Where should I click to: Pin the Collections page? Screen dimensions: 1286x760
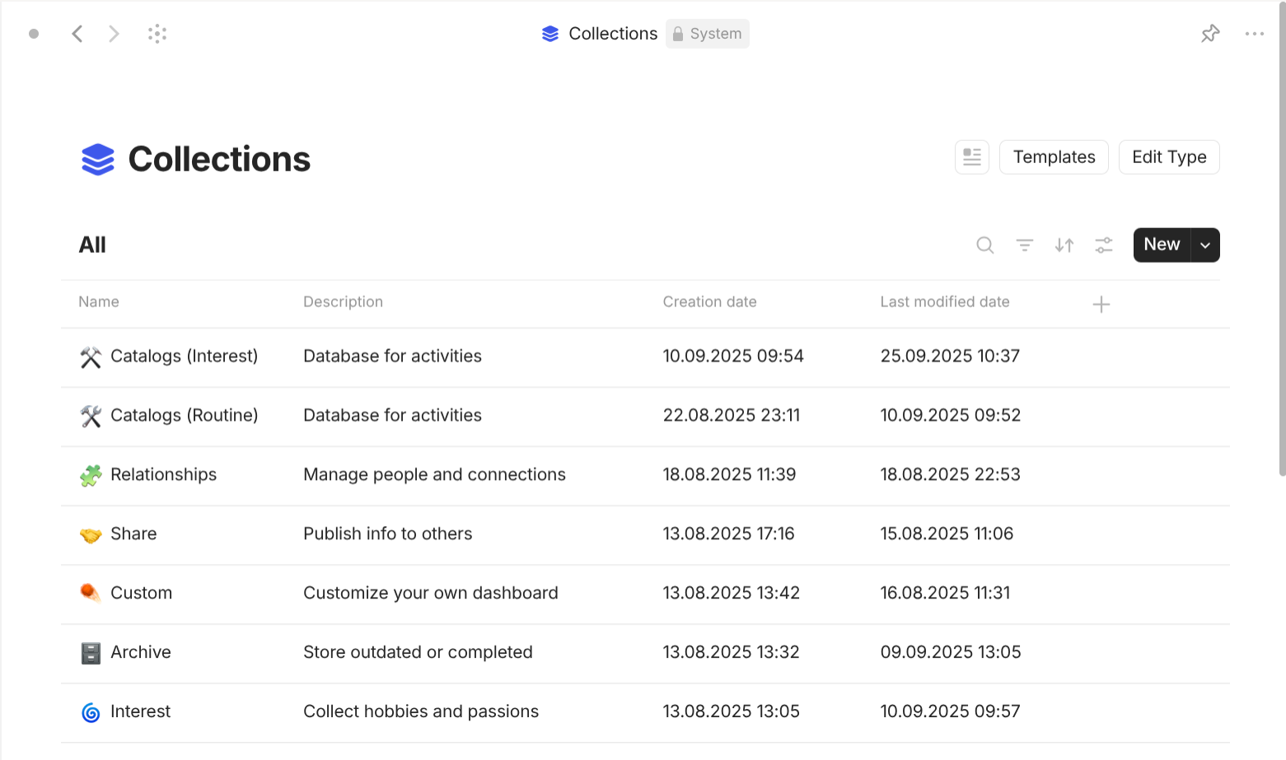click(1209, 34)
